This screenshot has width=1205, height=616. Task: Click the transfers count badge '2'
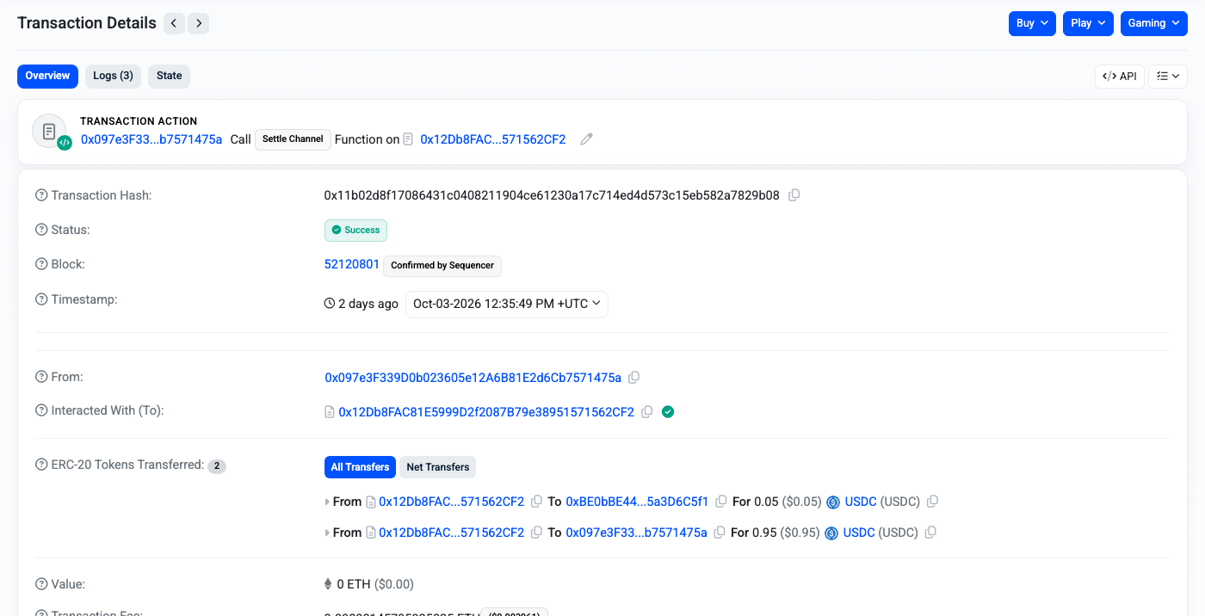tap(217, 466)
